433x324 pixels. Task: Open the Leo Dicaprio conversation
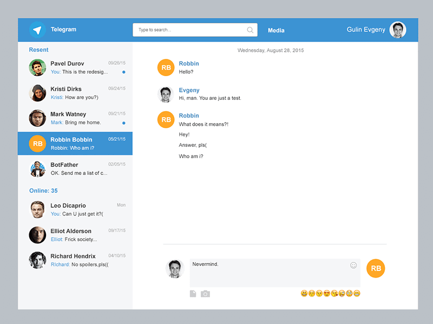click(75, 210)
